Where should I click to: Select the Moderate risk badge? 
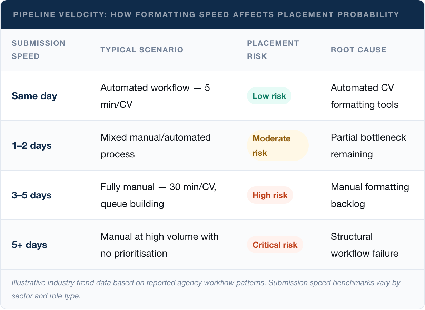click(277, 146)
